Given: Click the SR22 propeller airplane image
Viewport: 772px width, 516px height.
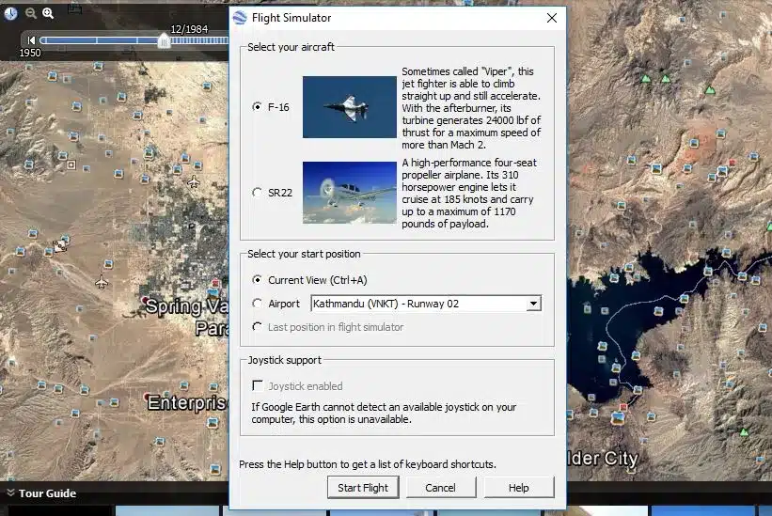Looking at the screenshot, I should (349, 193).
